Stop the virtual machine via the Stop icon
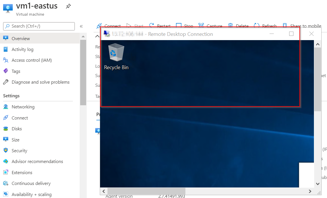This screenshot has height=198, width=327. point(179,25)
